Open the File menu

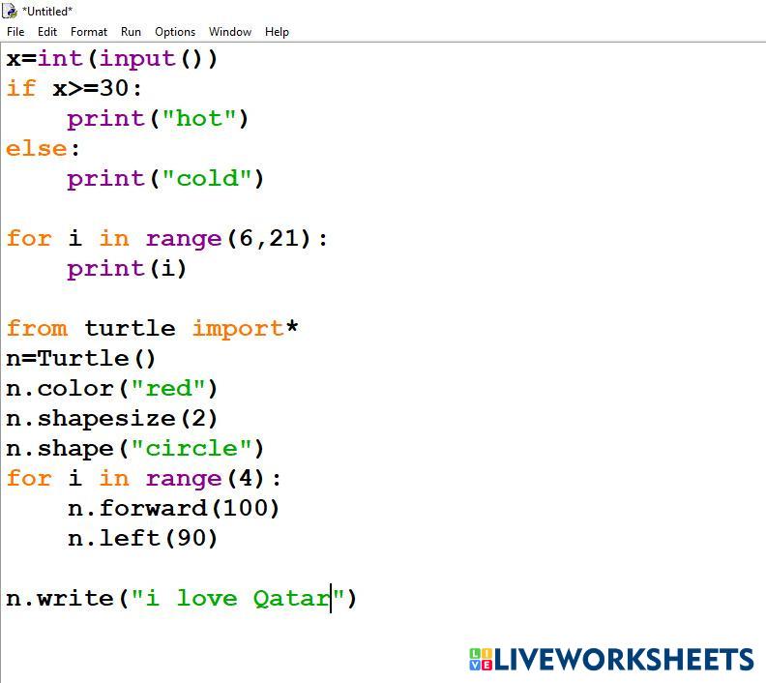tap(15, 32)
